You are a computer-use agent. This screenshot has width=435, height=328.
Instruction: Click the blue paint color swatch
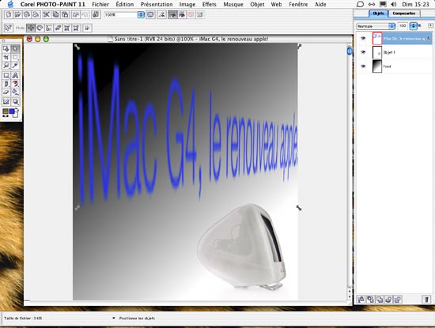point(12,111)
